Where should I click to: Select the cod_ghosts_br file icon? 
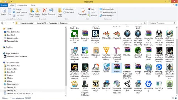(138, 33)
